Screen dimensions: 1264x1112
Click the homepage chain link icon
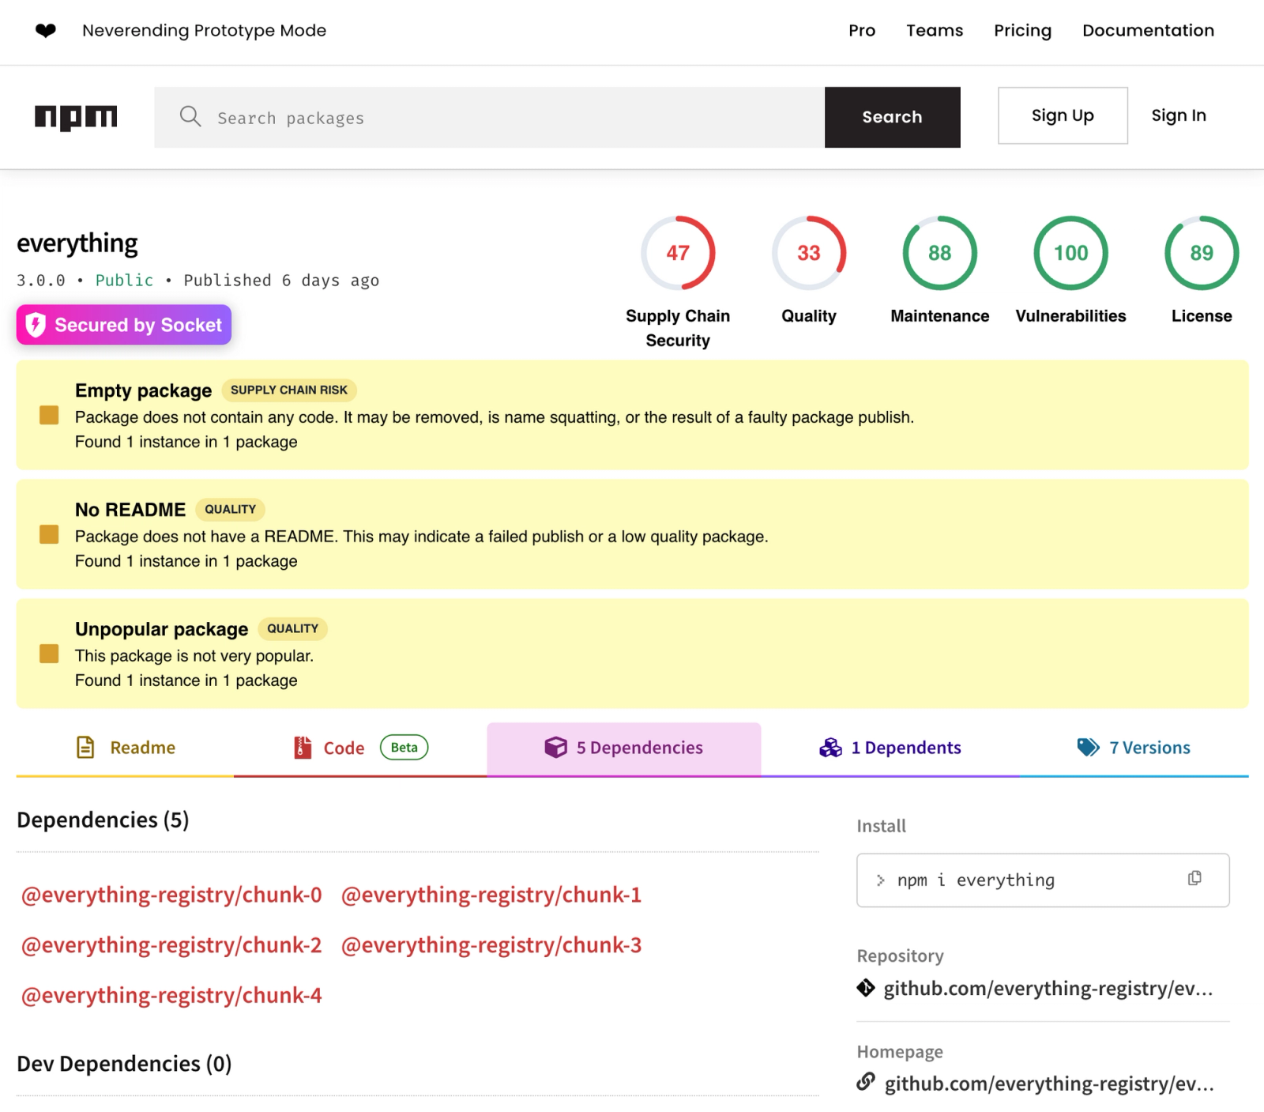866,1082
